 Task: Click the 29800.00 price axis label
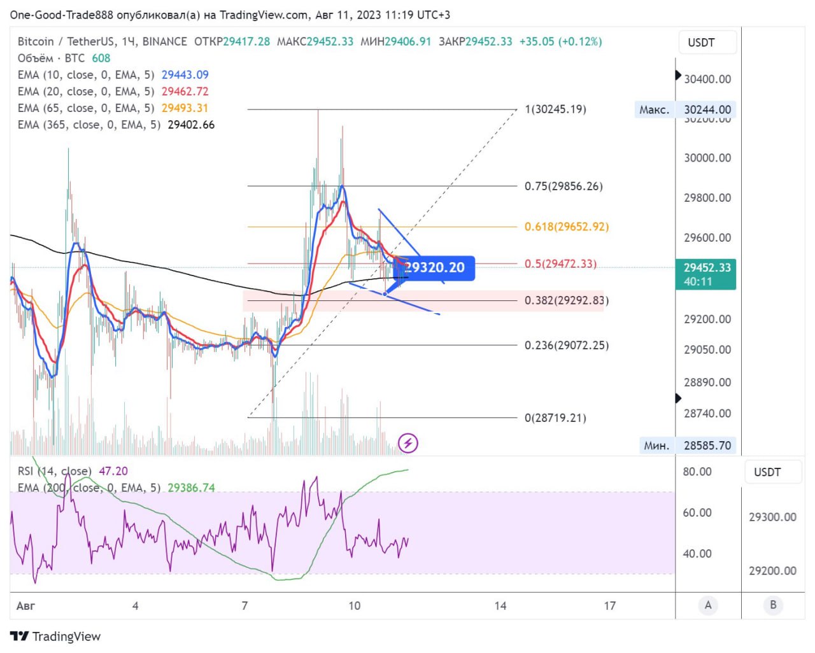click(707, 198)
